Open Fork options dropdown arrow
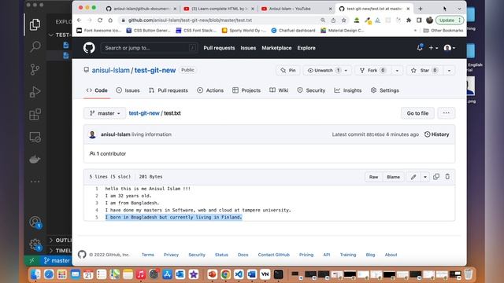The image size is (504, 283). [397, 70]
